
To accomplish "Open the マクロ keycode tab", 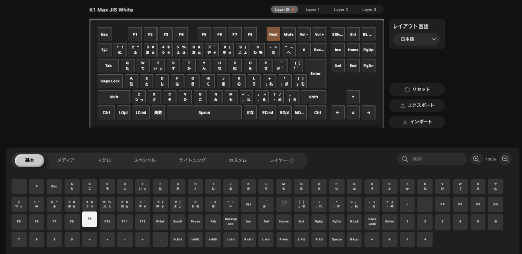I will click(x=104, y=160).
